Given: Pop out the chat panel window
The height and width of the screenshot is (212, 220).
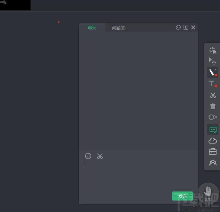Looking at the screenshot, I should [186, 27].
